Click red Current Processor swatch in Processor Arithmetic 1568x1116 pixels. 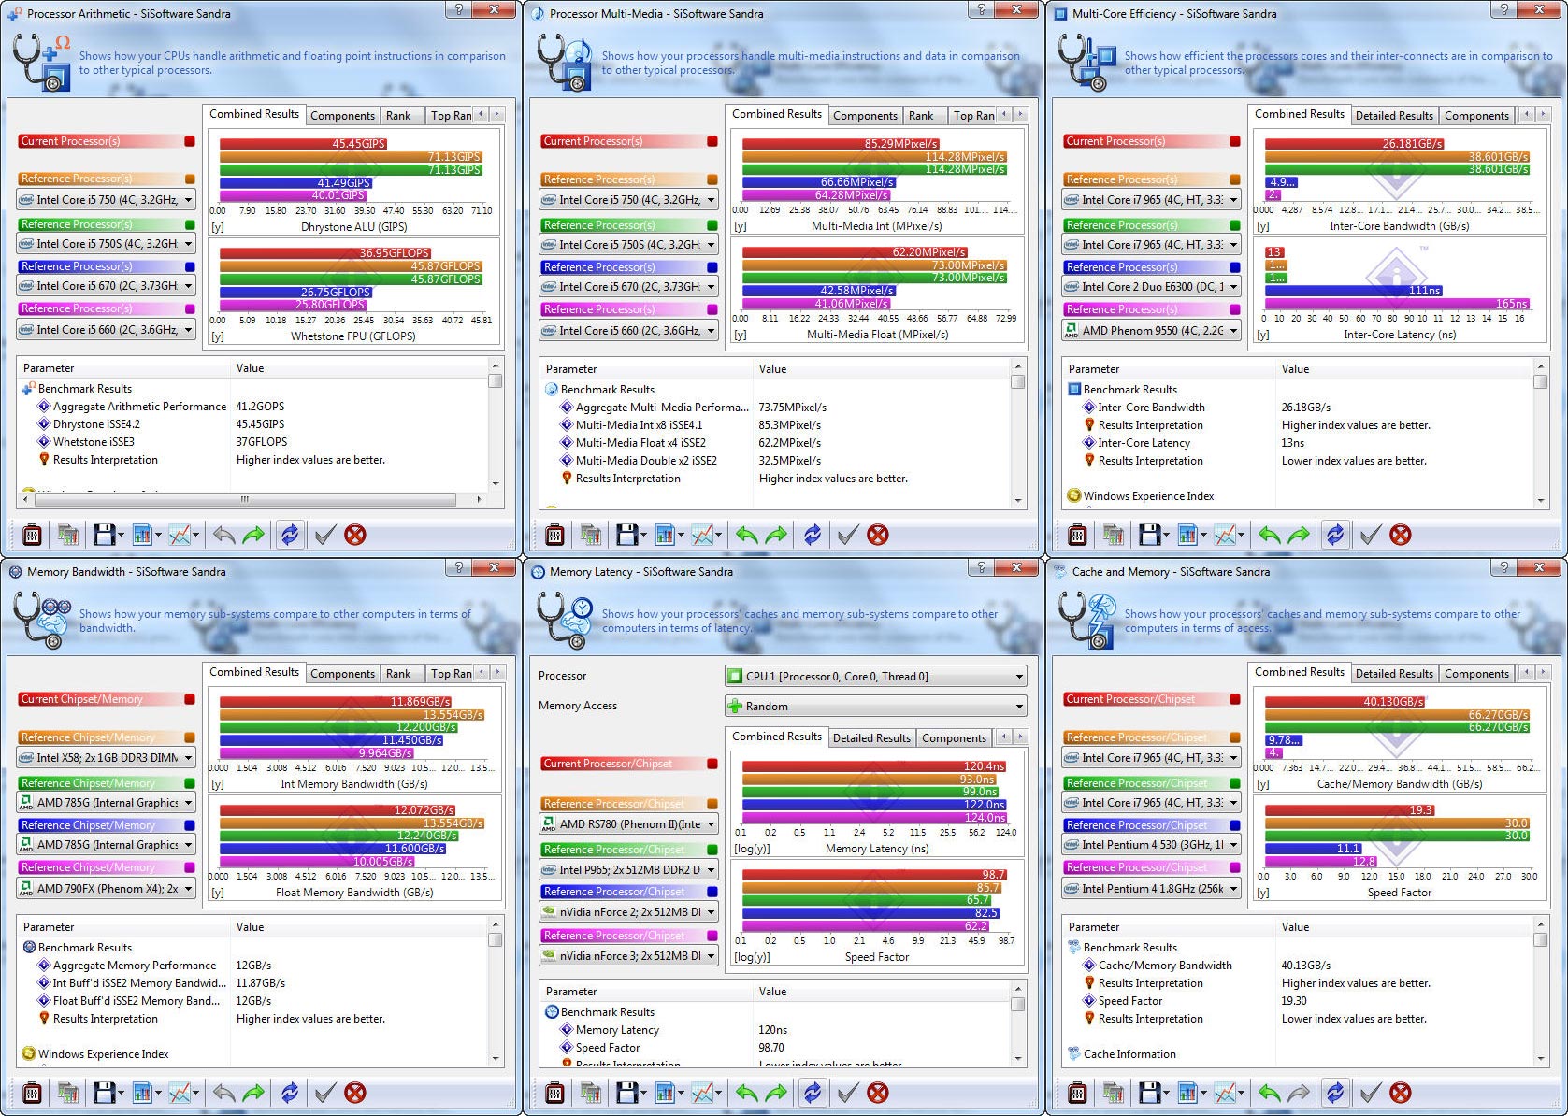point(190,141)
